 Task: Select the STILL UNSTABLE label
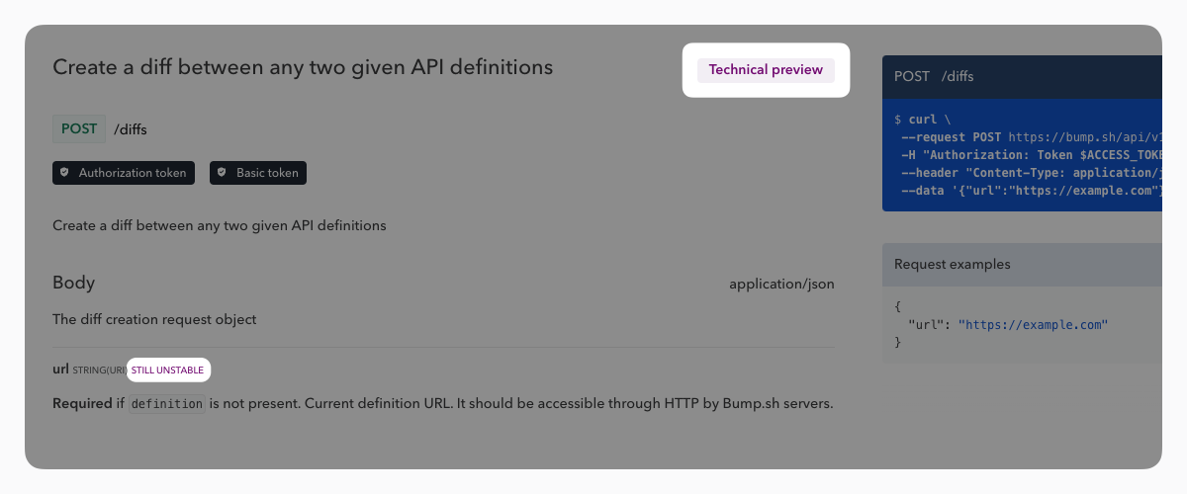coord(167,370)
